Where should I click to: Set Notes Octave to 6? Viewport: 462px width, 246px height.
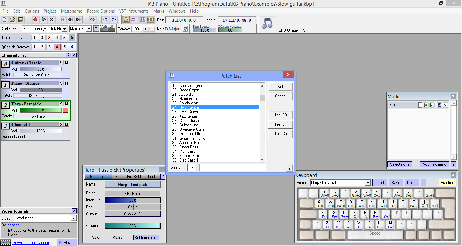coord(72,38)
